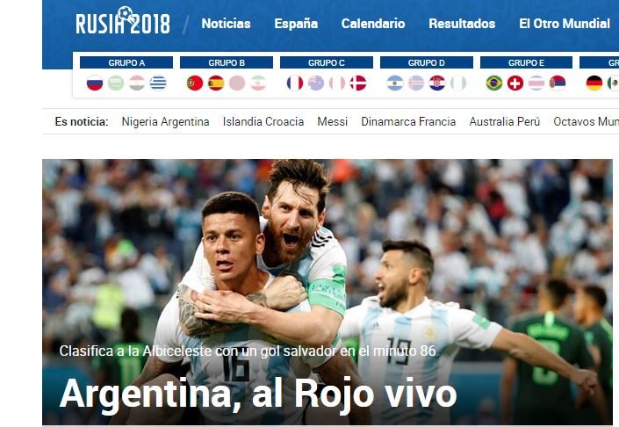Open the Messi trending topic link
This screenshot has width=619, height=427.
point(333,121)
